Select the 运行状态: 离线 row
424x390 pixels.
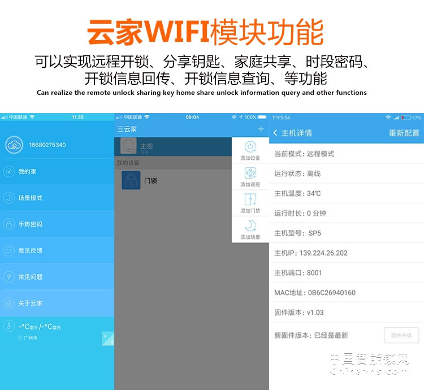[x=347, y=174]
